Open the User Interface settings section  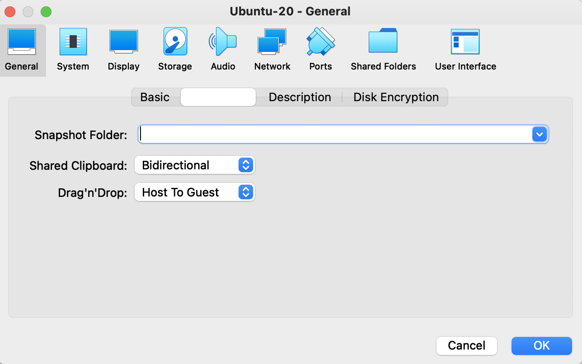pyautogui.click(x=465, y=50)
